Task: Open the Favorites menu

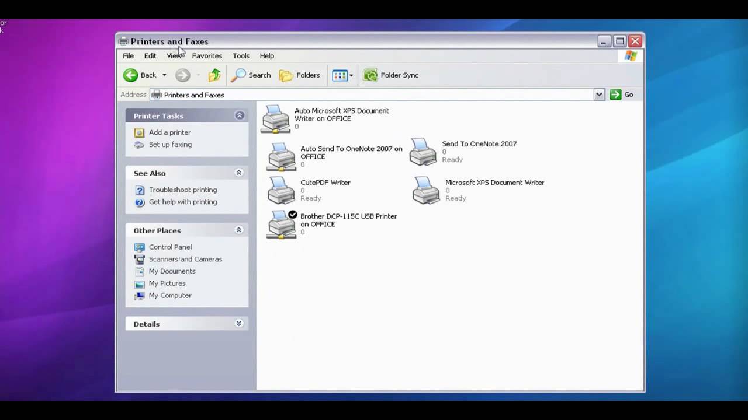Action: [x=207, y=56]
